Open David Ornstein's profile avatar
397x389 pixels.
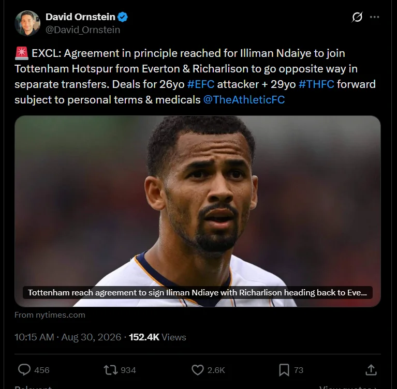[27, 23]
